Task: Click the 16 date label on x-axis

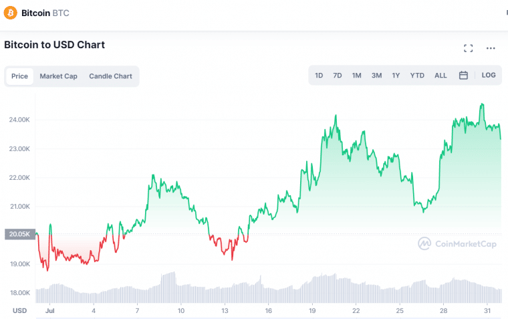Action: (268, 310)
